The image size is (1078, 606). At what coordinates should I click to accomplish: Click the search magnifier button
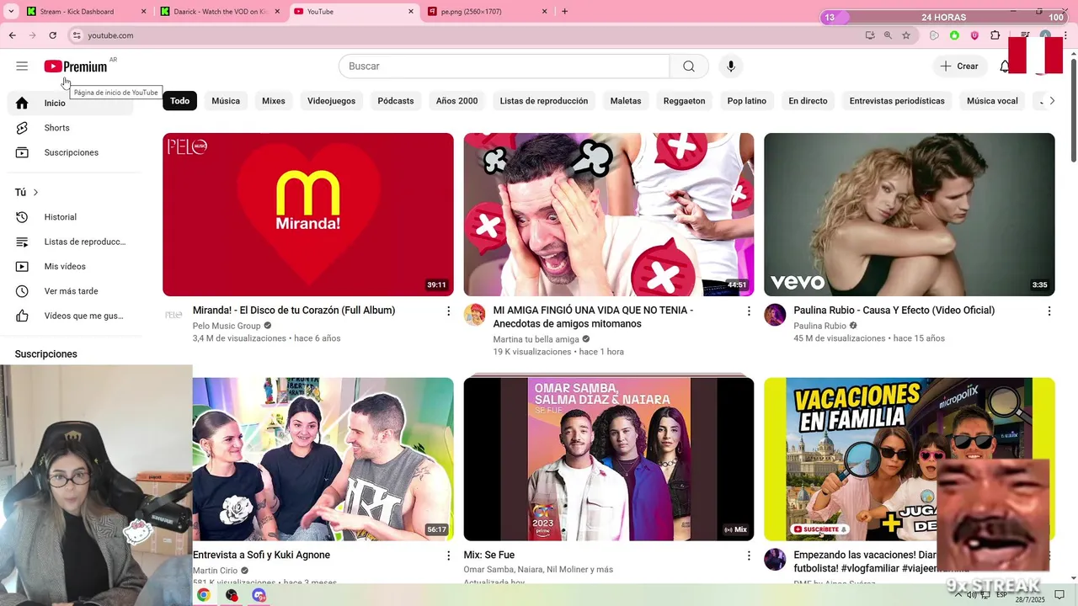click(x=689, y=66)
